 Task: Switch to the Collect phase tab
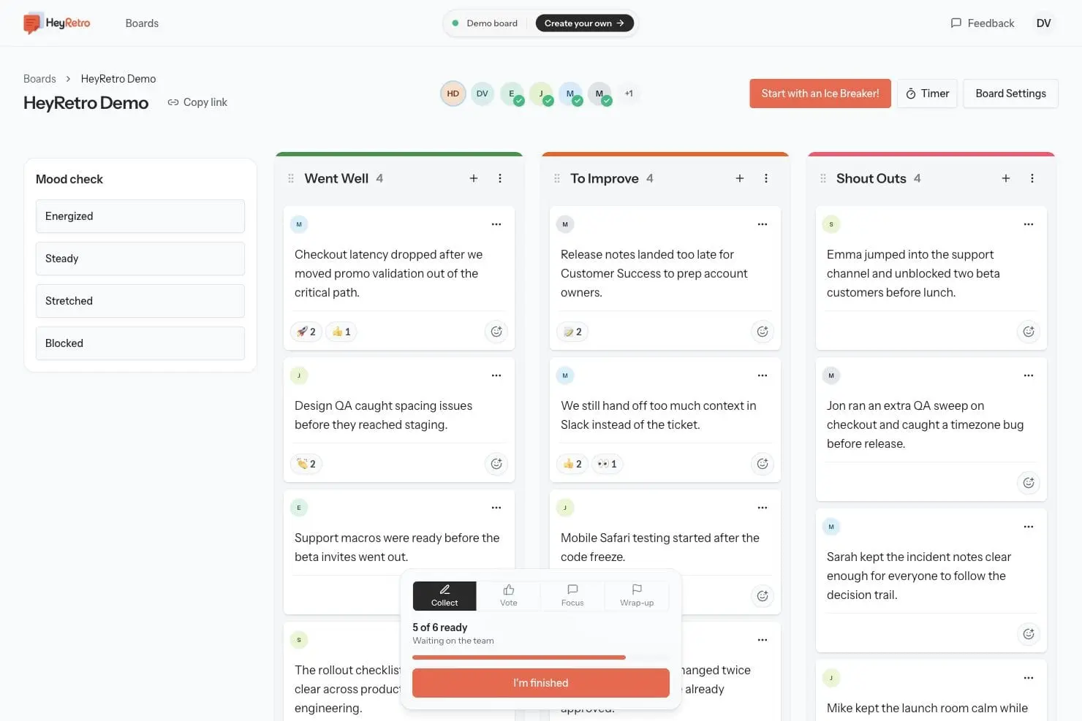point(444,596)
